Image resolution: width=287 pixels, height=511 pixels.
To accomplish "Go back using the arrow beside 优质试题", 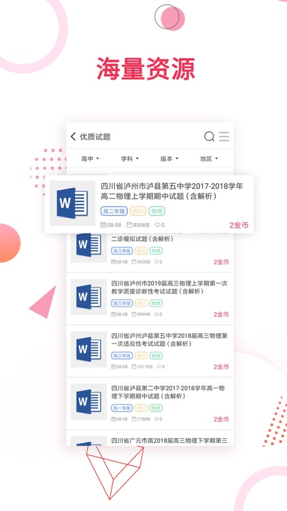I will tap(73, 136).
